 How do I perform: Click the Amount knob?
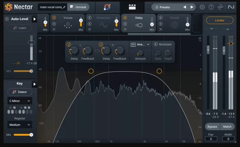coord(140,53)
